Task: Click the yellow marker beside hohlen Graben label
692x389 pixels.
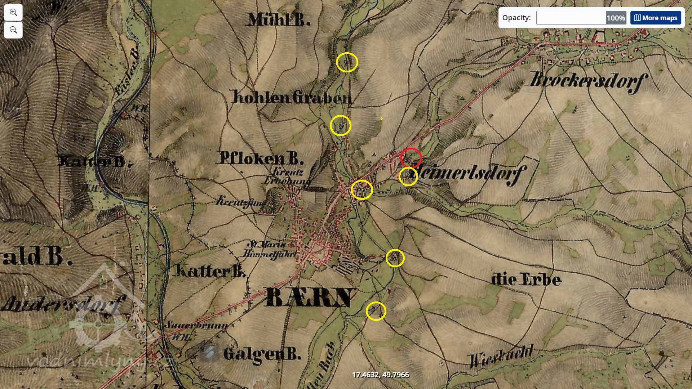Action: (340, 126)
